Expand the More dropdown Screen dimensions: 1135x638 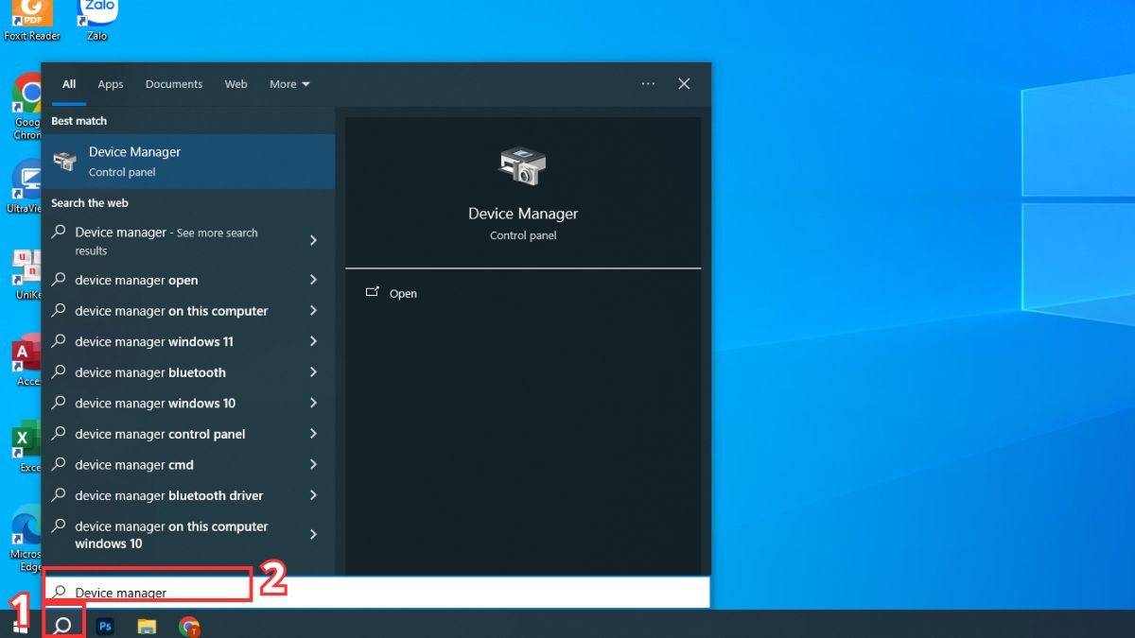[x=289, y=84]
